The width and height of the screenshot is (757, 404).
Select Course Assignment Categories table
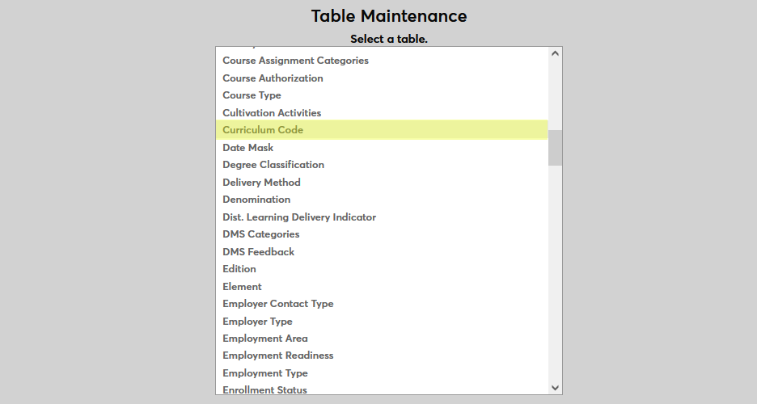tap(295, 61)
